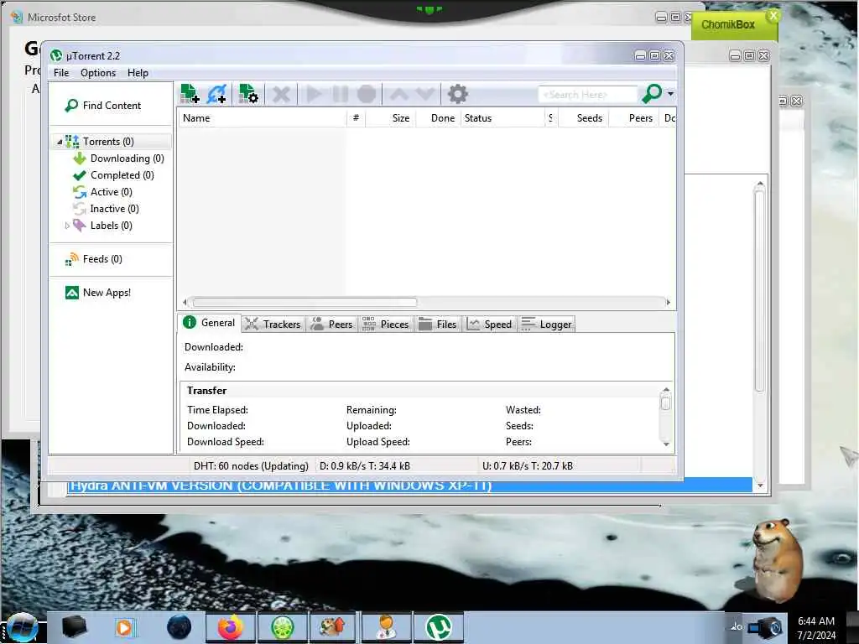Click up arrow of Transfer panel scrollbar
The image size is (859, 644).
[x=666, y=390]
